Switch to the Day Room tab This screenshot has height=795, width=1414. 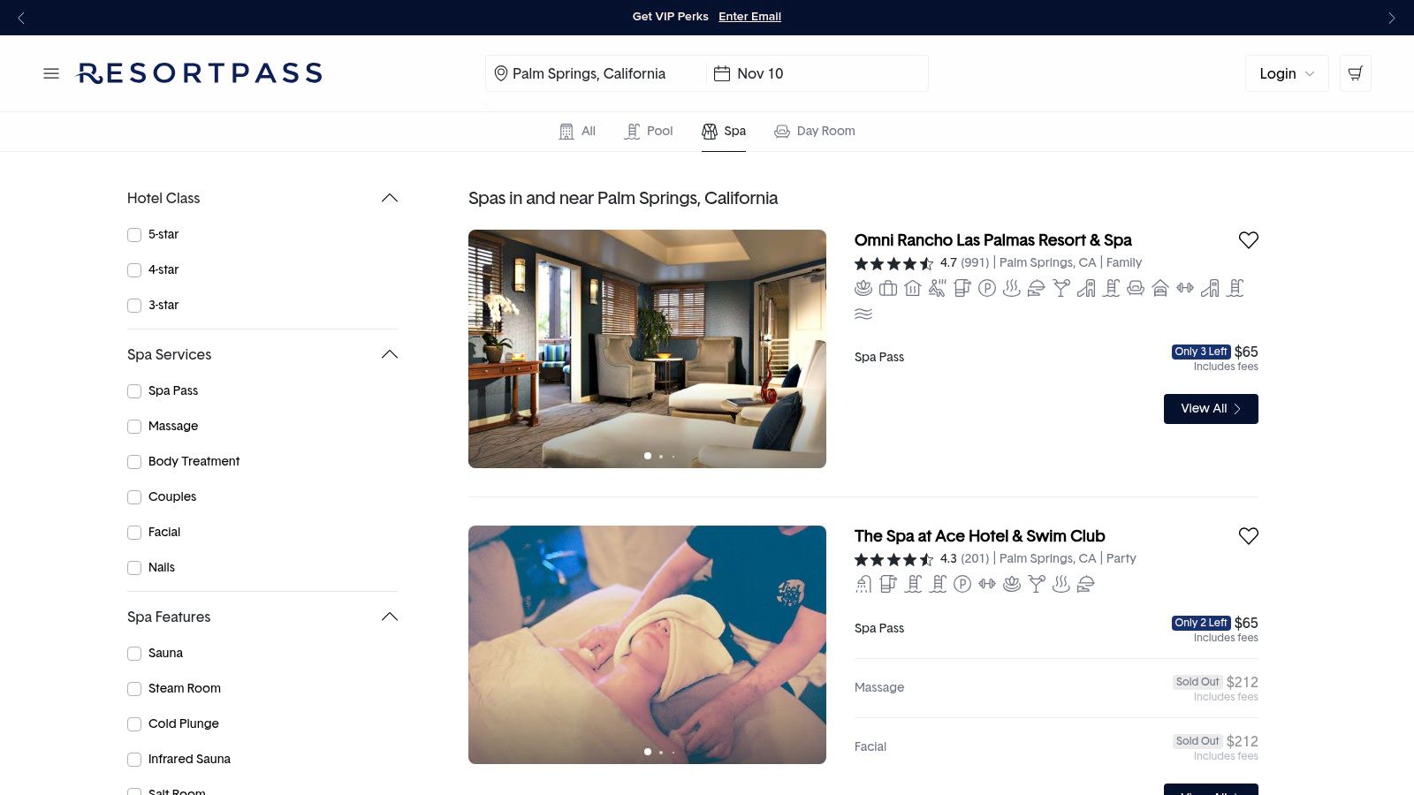point(815,132)
